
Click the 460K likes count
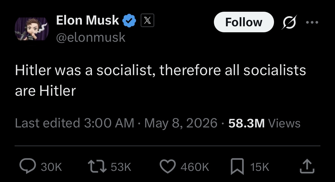[195, 167]
